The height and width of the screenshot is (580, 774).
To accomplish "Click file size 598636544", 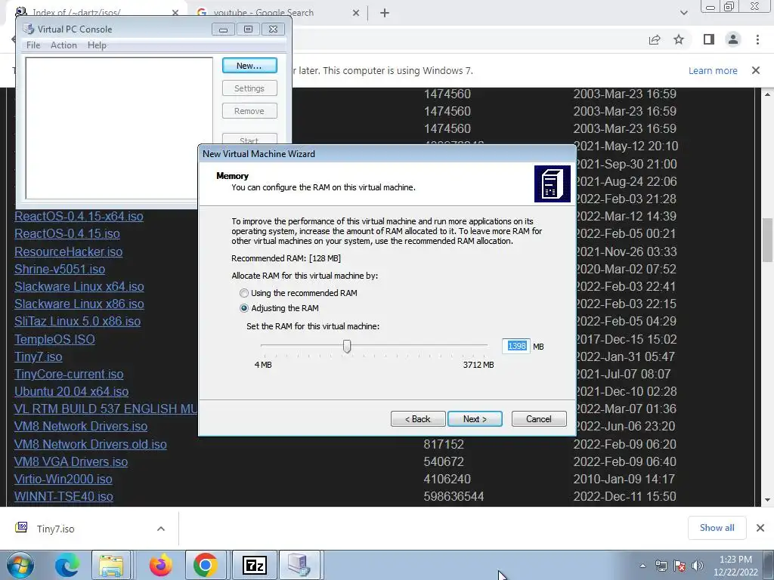I will pyautogui.click(x=454, y=497).
